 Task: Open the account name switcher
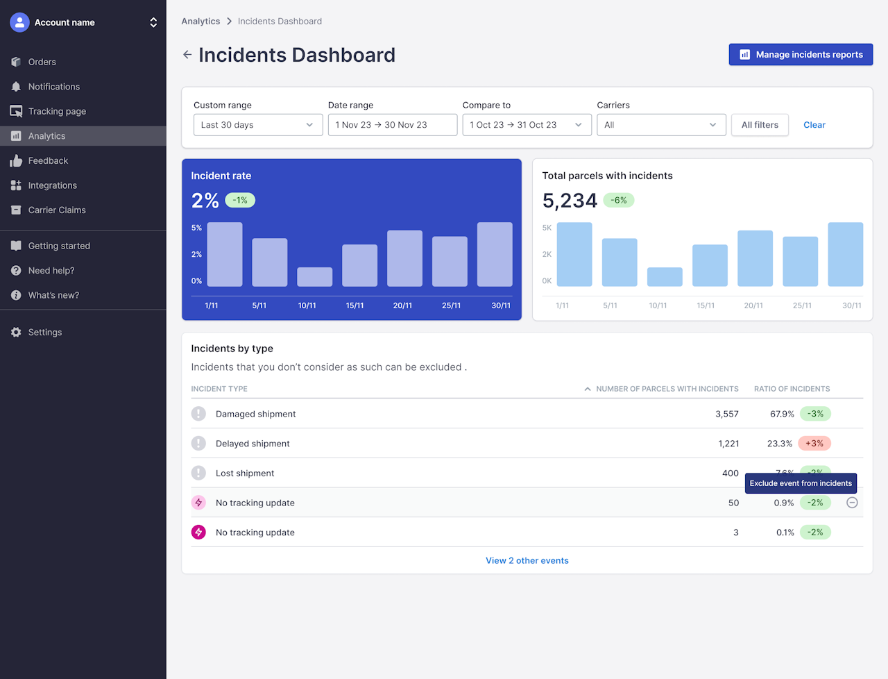click(x=153, y=22)
